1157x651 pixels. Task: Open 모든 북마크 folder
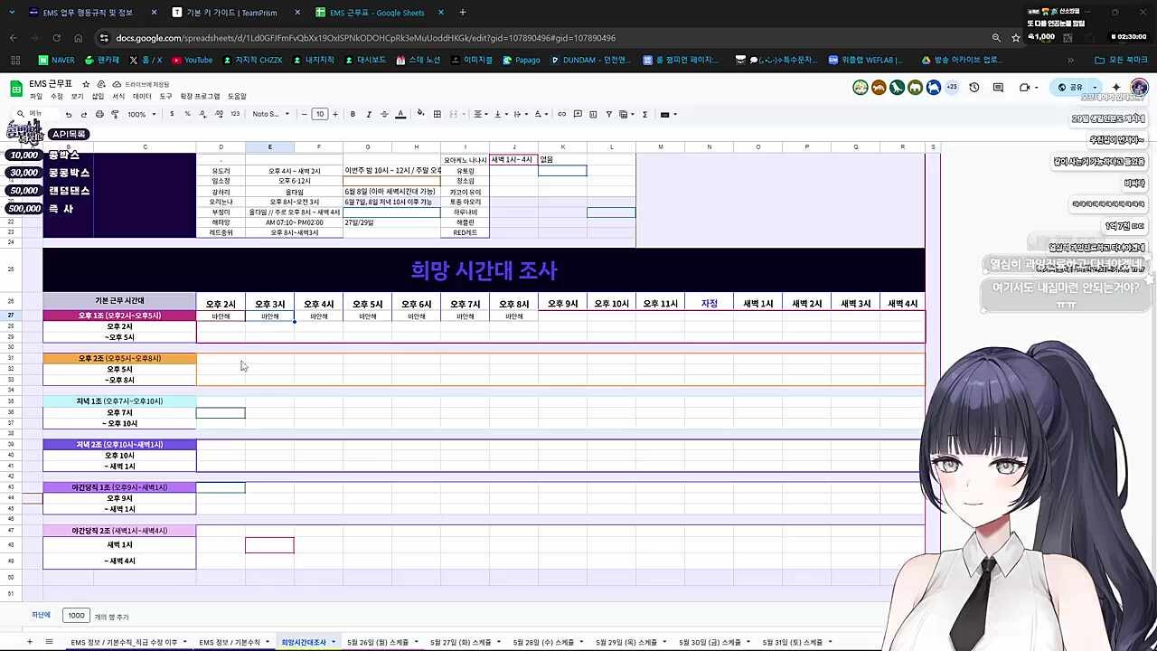coord(1121,60)
